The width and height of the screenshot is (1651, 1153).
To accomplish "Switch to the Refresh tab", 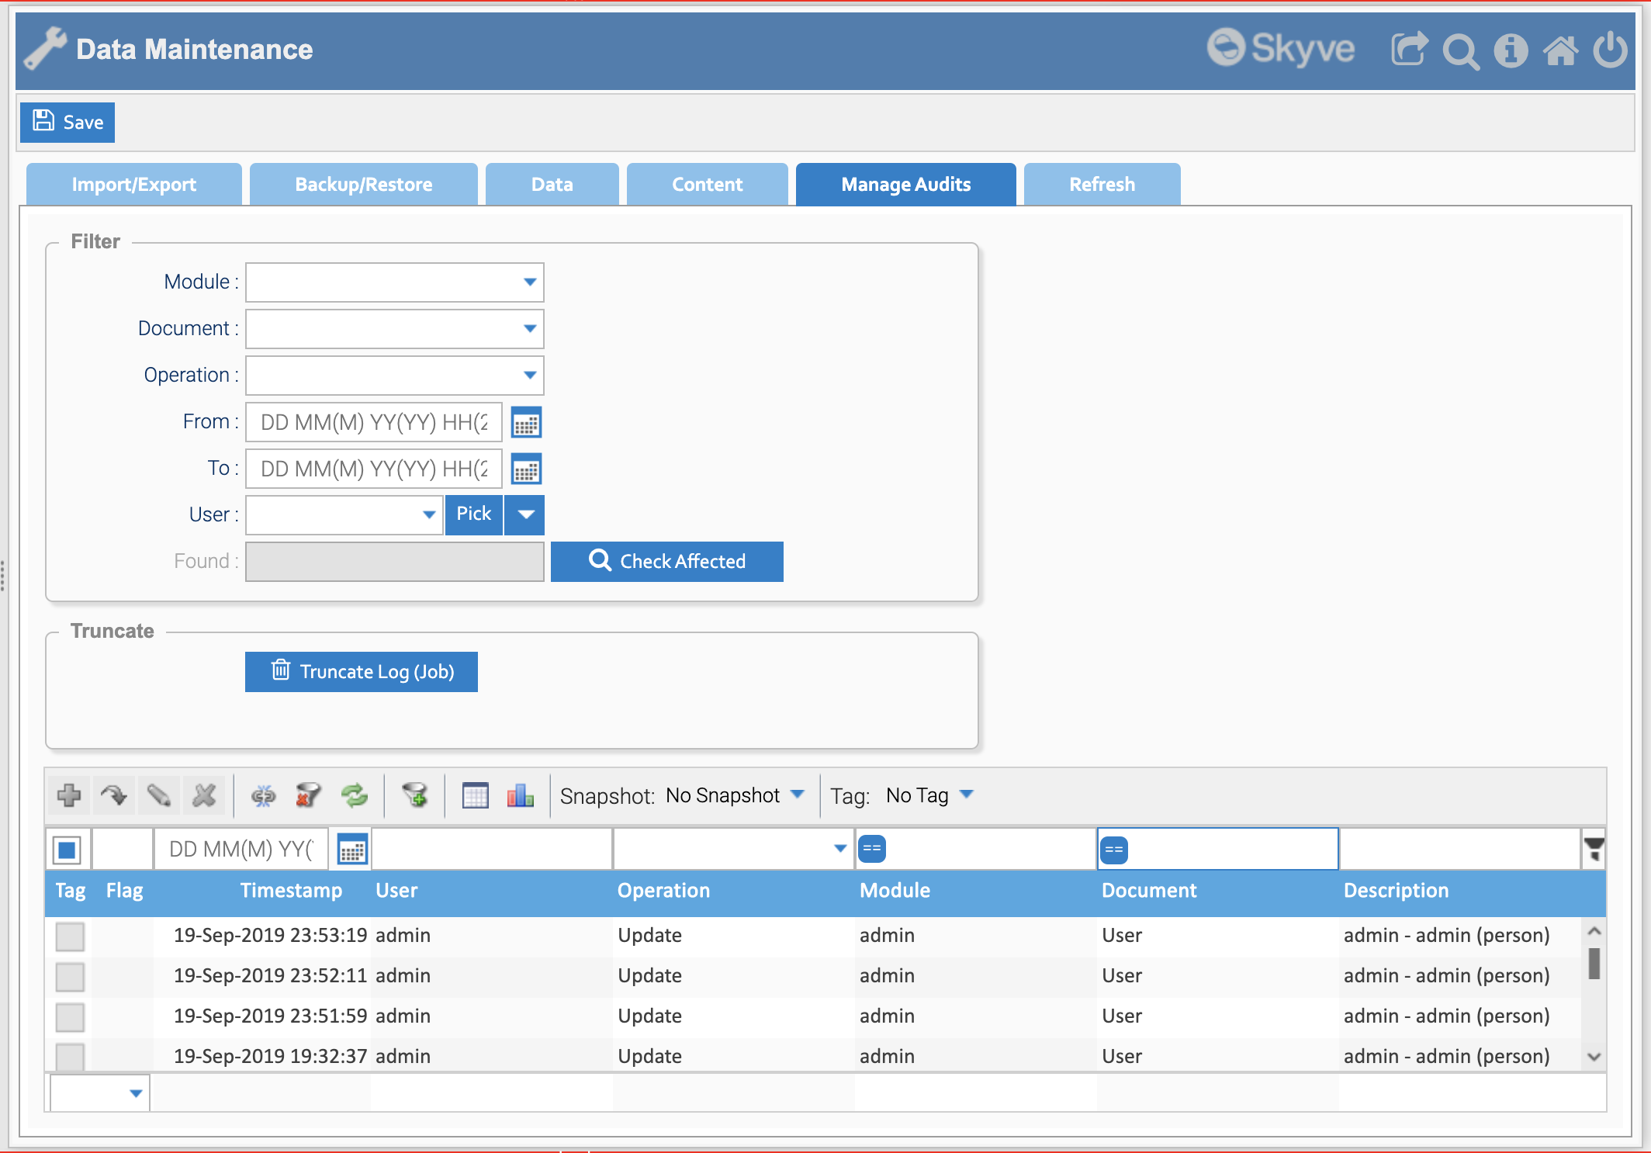I will tap(1102, 184).
